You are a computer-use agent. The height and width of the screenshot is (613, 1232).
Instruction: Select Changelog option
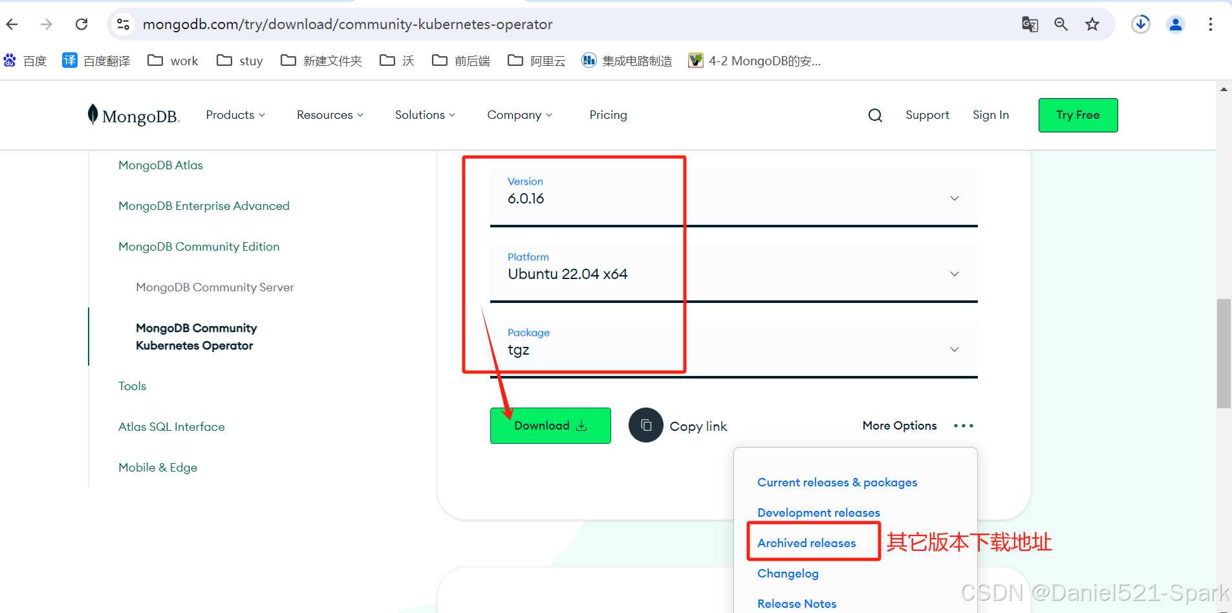(788, 574)
